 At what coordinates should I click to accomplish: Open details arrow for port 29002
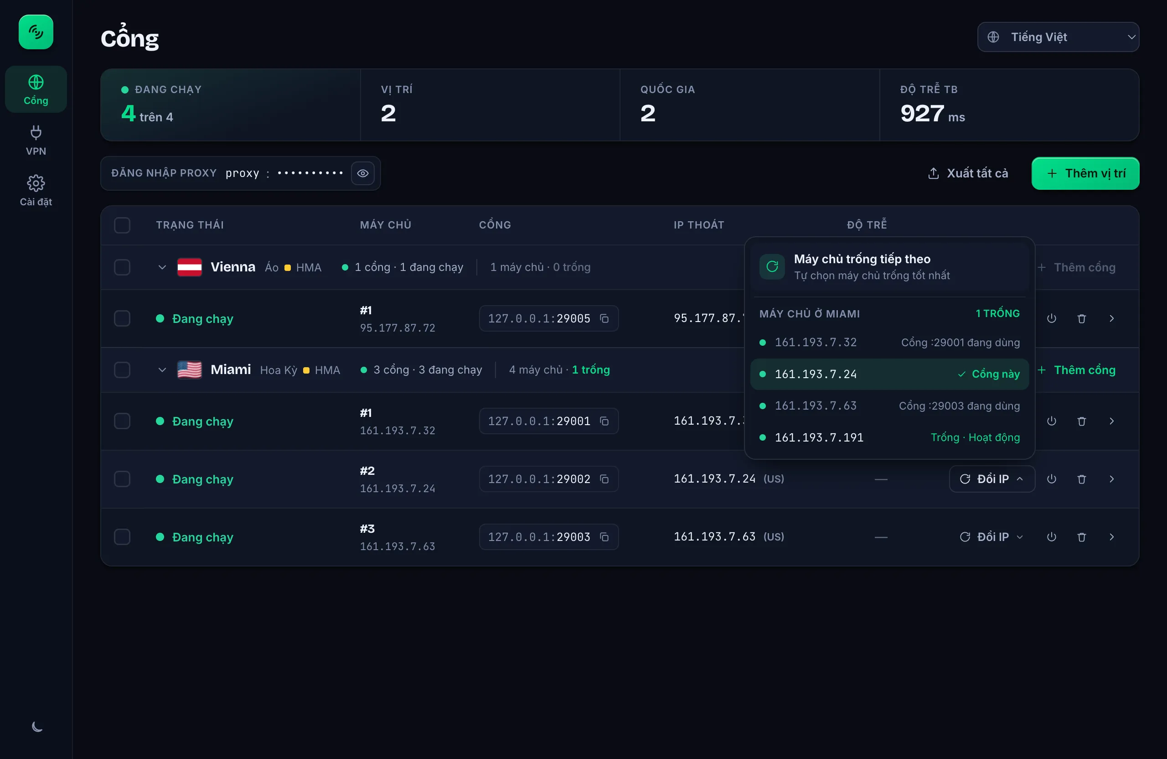point(1111,479)
